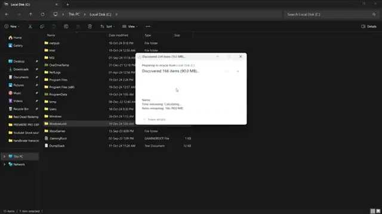This screenshot has height=214, width=382.
Task: Open the View dropdown menu
Action: coord(130,26)
